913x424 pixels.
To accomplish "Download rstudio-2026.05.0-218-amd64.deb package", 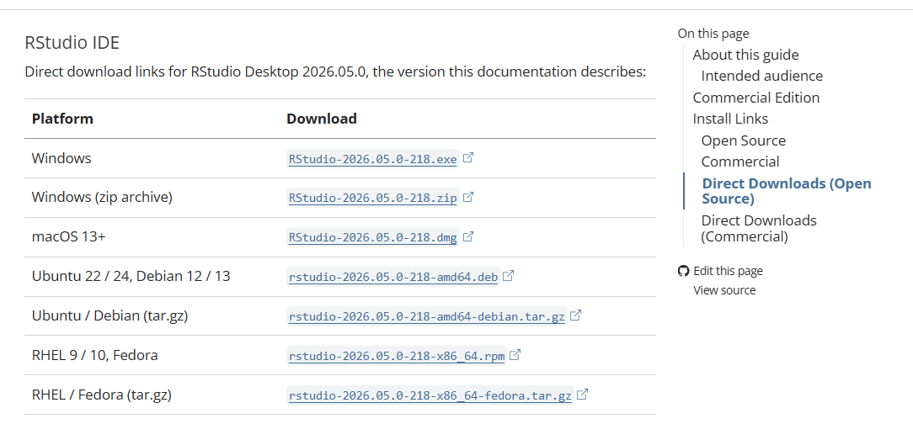I will (393, 278).
